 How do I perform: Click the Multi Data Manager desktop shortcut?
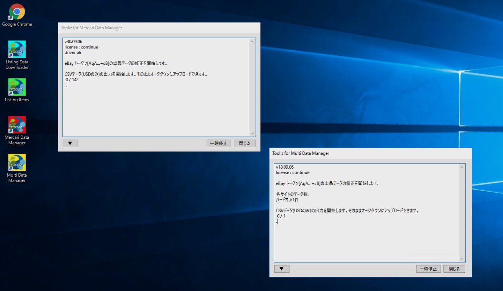[17, 163]
